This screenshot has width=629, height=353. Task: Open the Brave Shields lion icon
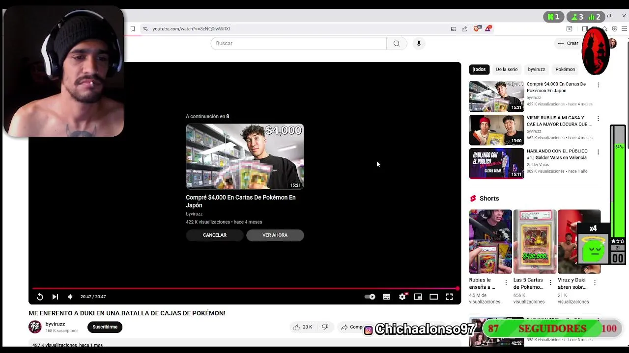pyautogui.click(x=477, y=29)
